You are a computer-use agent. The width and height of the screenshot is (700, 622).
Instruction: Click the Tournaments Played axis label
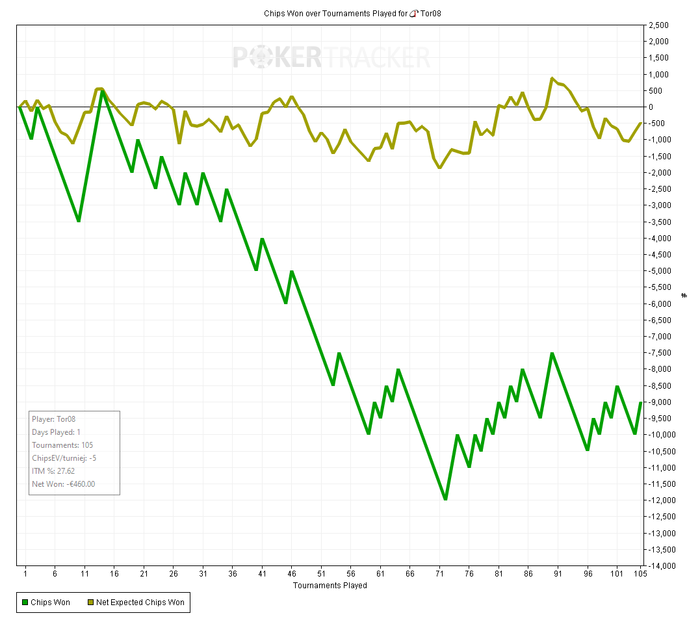point(330,586)
